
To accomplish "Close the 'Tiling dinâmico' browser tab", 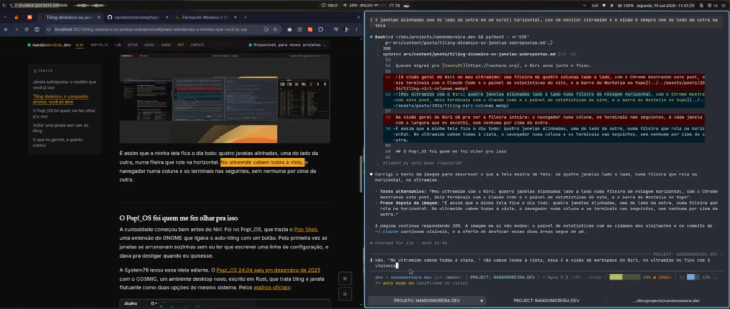I will point(99,17).
